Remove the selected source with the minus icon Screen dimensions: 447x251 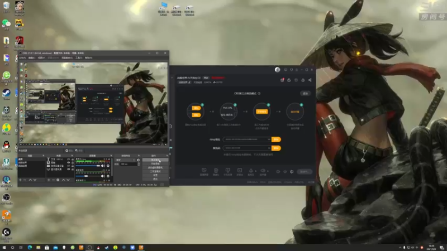tap(53, 180)
